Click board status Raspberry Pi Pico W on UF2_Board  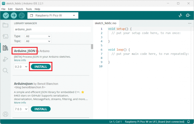pyautogui.click(x=155, y=122)
